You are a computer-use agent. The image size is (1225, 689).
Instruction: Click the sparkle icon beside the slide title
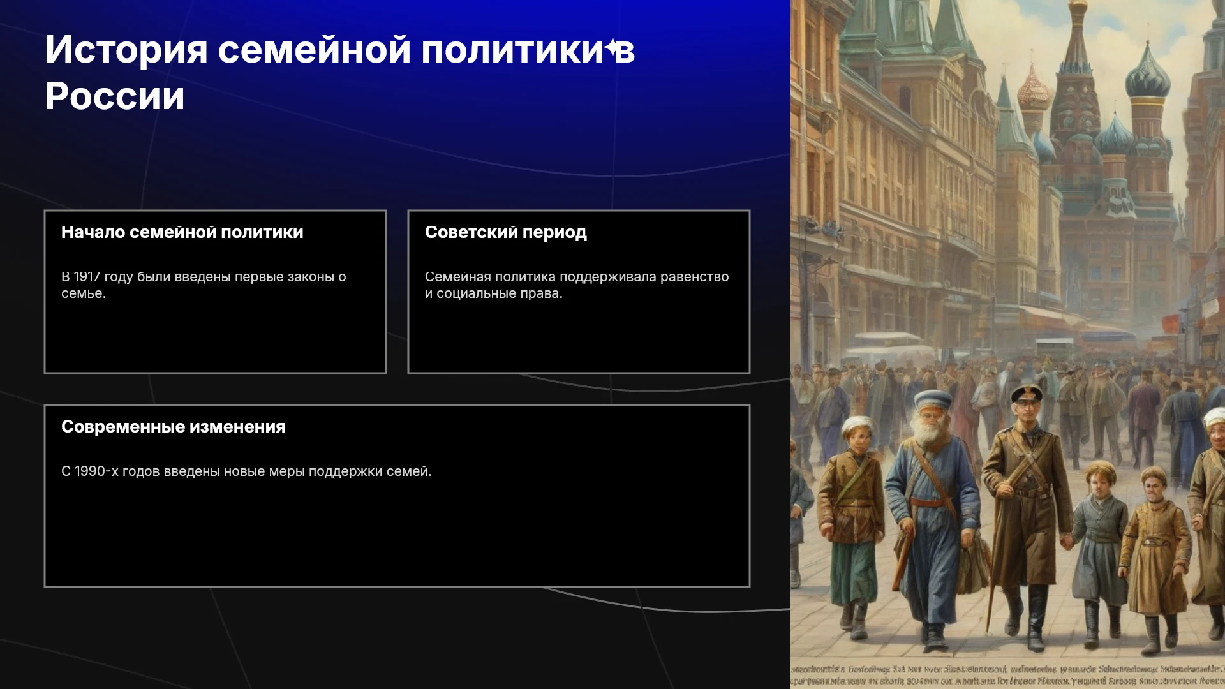611,47
